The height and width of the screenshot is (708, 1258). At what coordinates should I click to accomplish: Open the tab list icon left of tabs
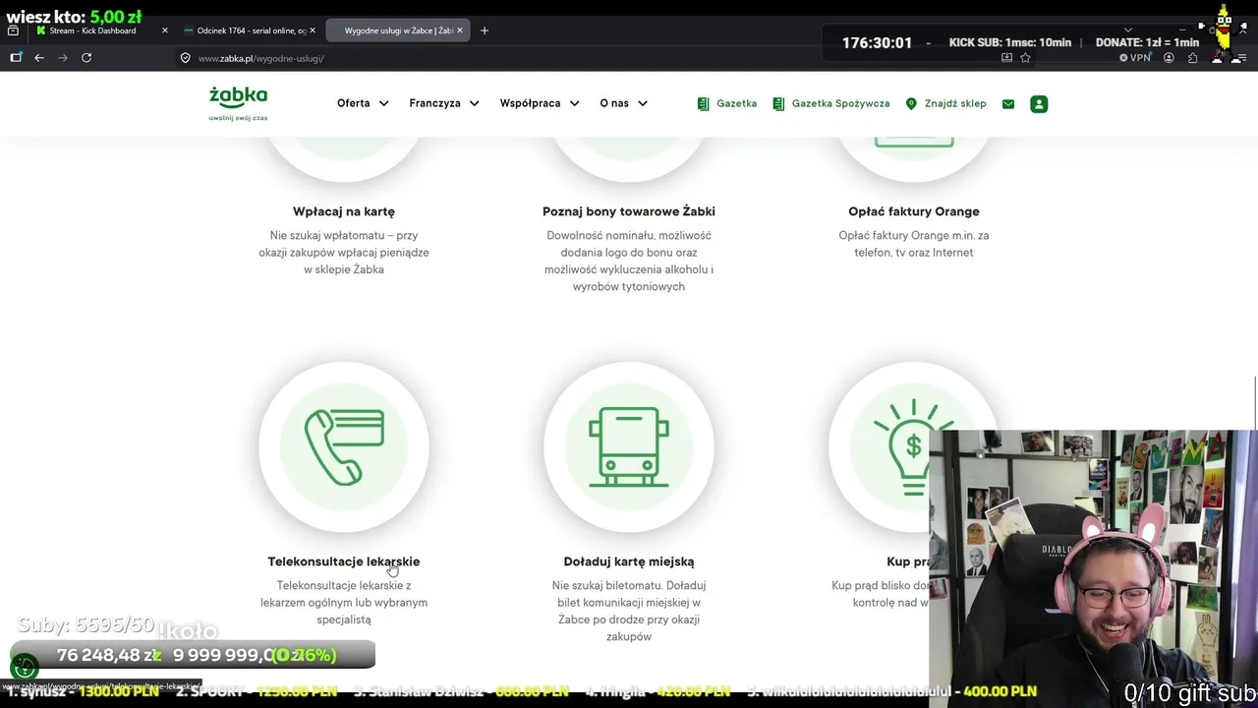click(13, 30)
